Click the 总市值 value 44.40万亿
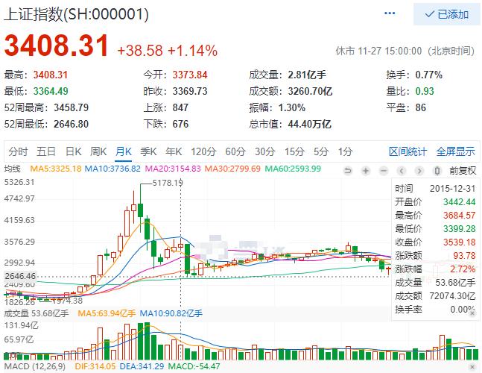The image size is (482, 373). click(x=310, y=124)
